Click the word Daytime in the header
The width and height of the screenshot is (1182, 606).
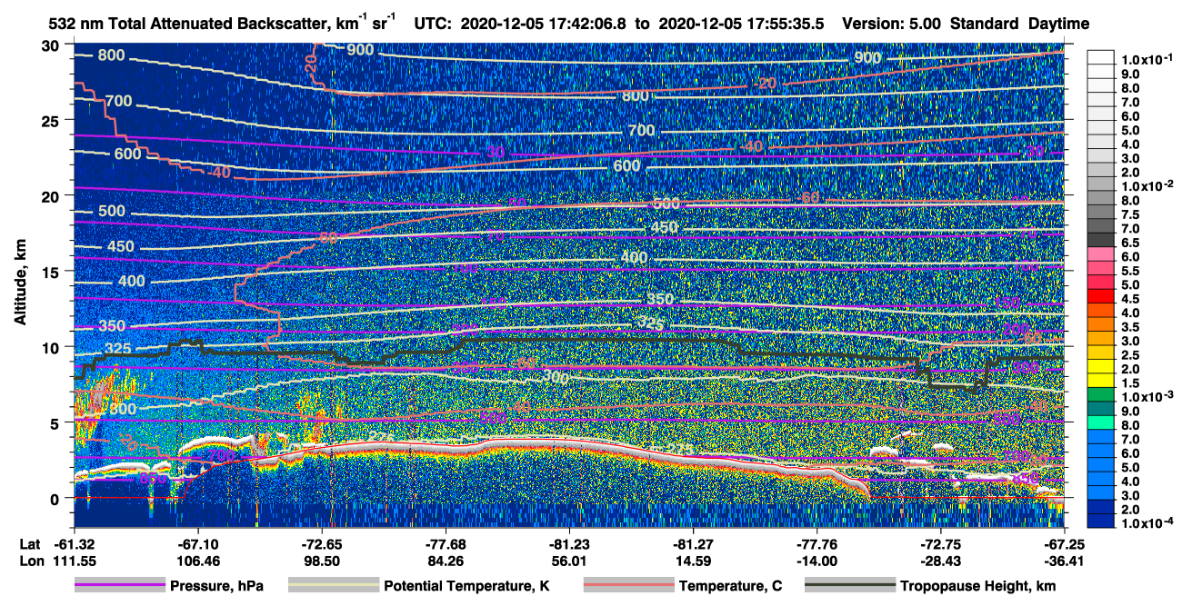coord(1058,24)
